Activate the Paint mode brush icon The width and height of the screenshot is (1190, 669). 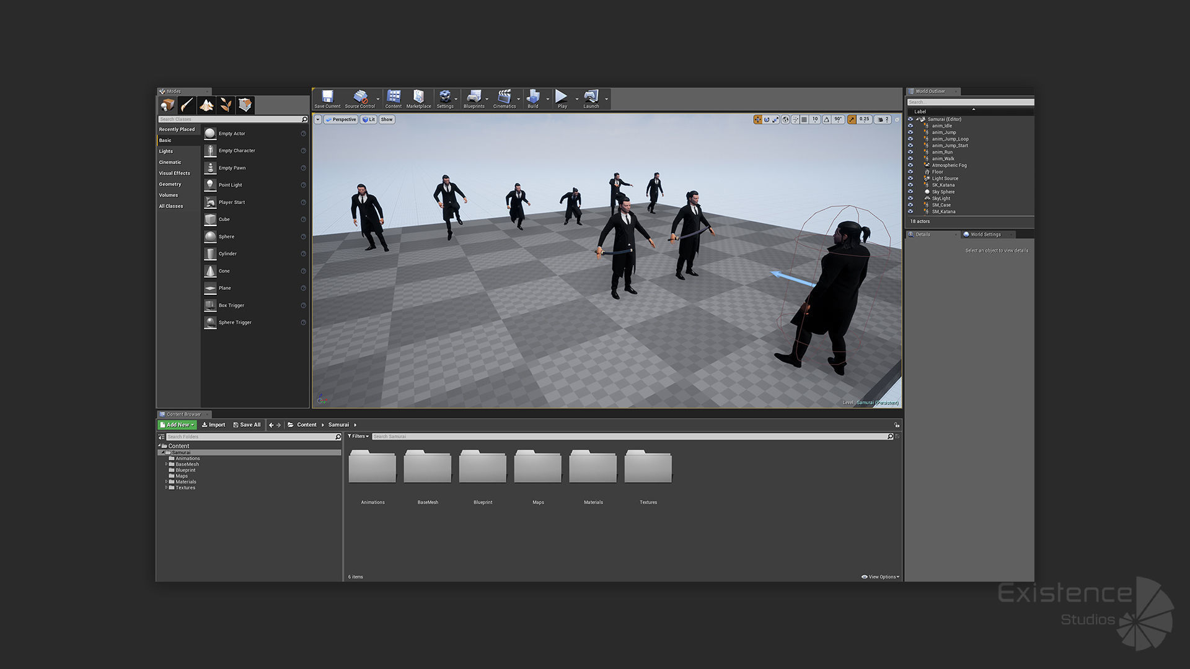tap(187, 105)
